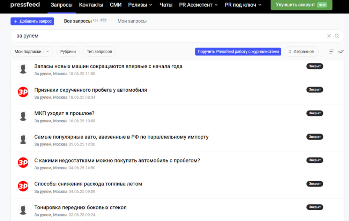Open 'Тонировка передних боковых стекол' request
The width and height of the screenshot is (349, 221).
(x=80, y=207)
